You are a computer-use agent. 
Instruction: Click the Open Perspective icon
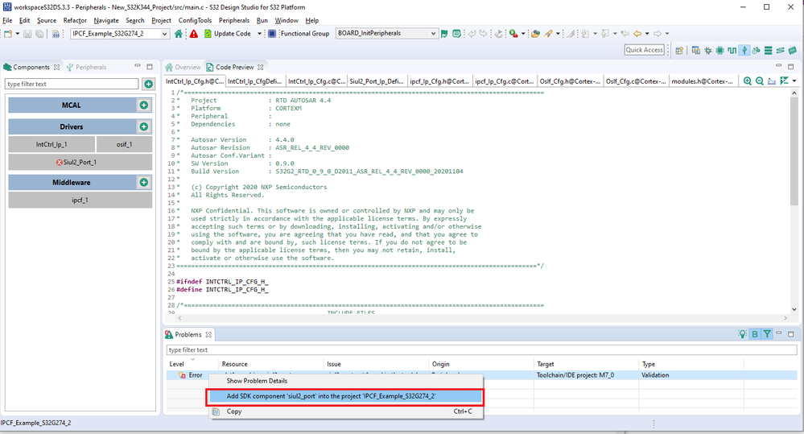(x=679, y=50)
